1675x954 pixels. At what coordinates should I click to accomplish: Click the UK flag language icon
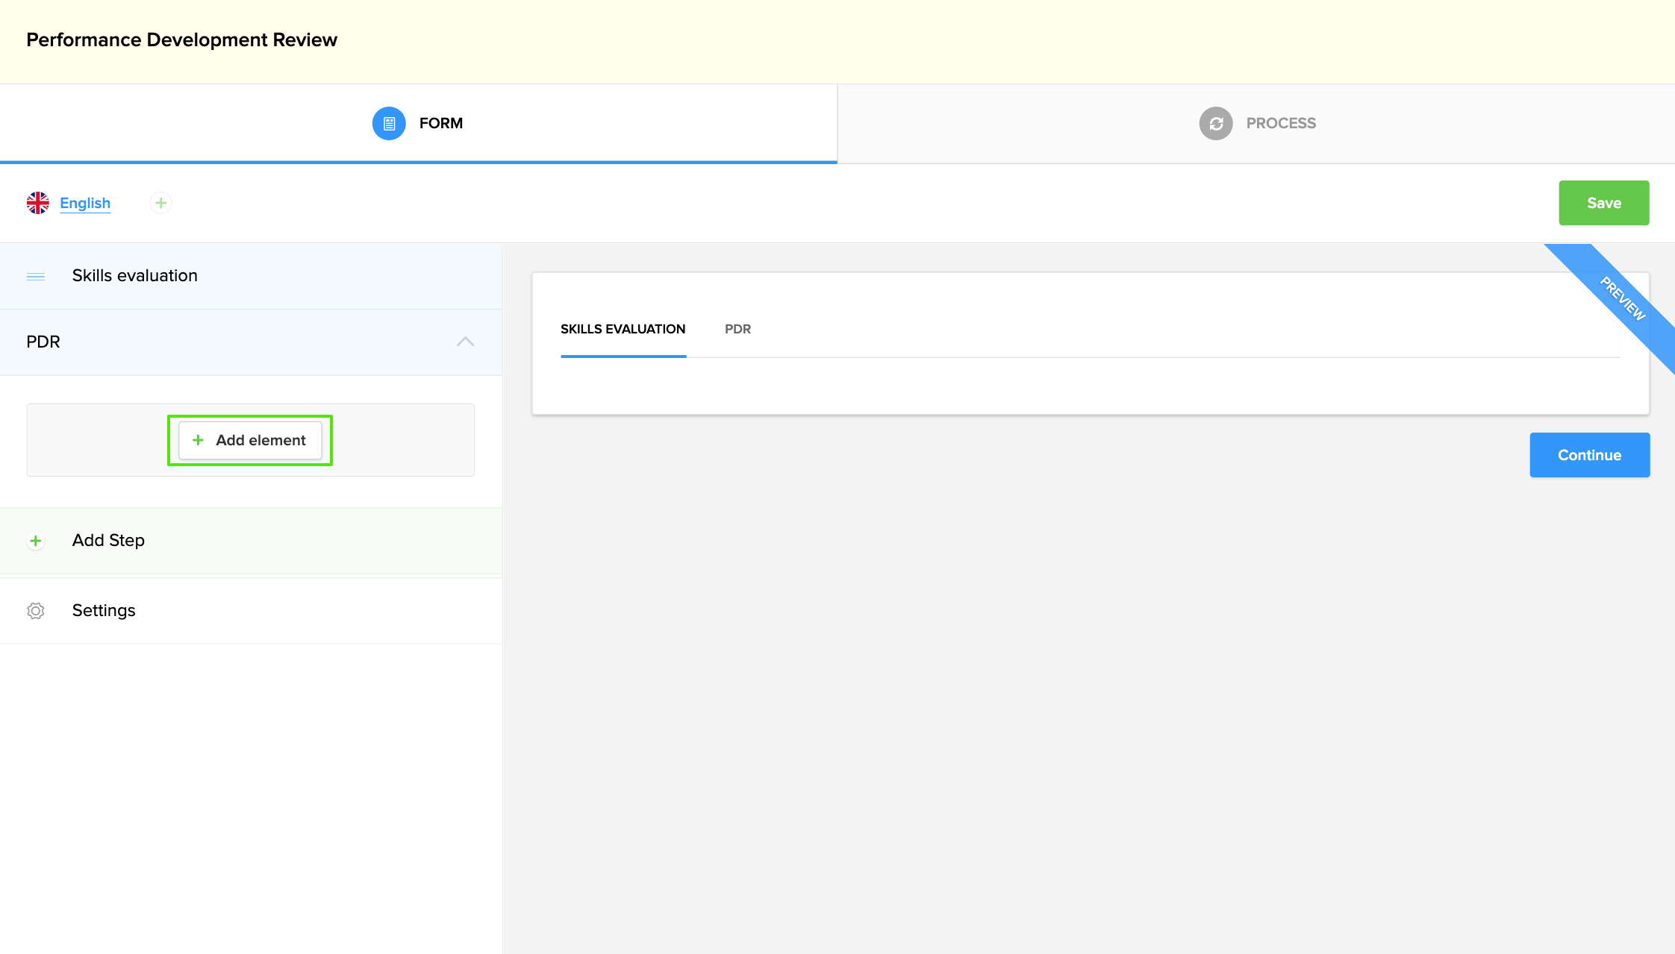pyautogui.click(x=37, y=203)
